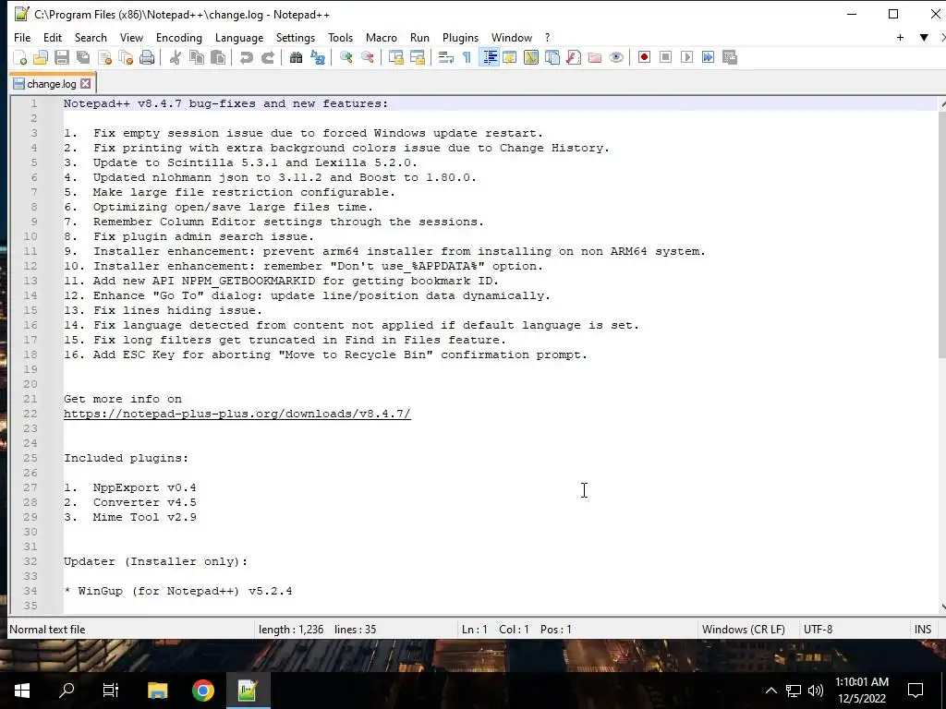
Task: Open the ? help menu
Action: click(547, 37)
